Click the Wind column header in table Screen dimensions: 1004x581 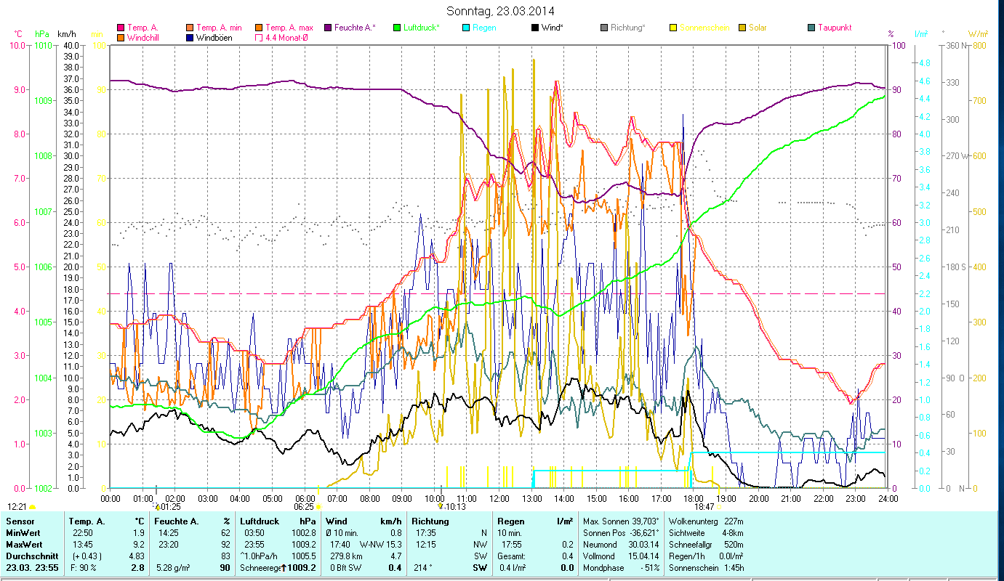[337, 521]
